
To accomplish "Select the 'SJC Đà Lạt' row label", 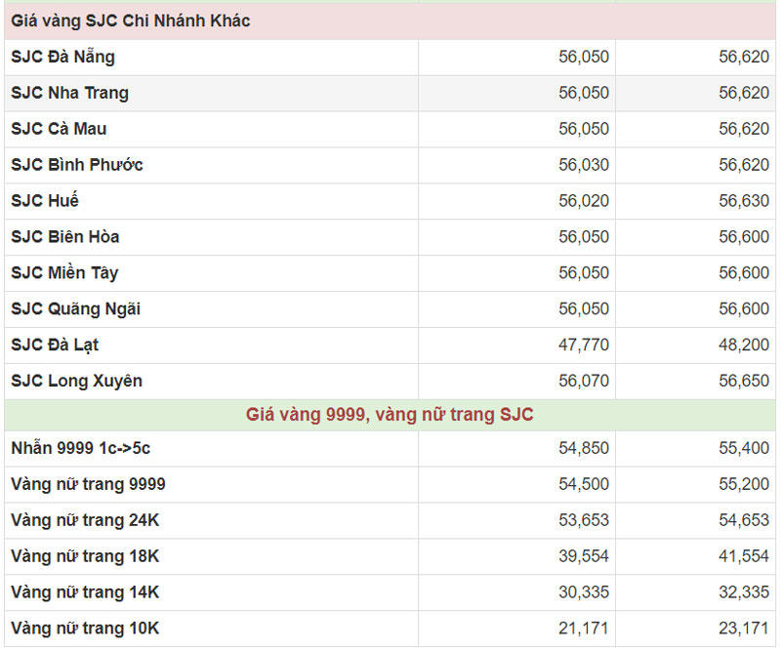I will [x=55, y=345].
